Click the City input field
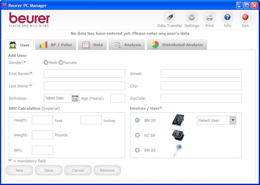The width and height of the screenshot is (260, 185). [201, 86]
